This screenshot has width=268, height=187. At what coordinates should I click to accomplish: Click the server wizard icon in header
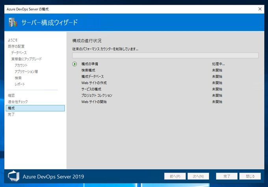13,22
